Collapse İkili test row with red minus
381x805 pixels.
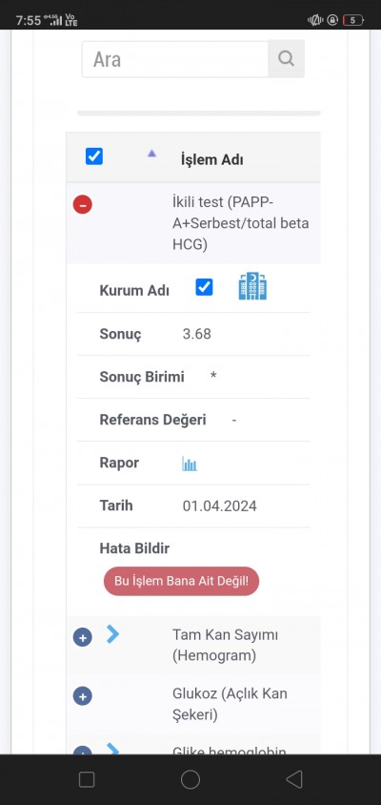(x=83, y=205)
